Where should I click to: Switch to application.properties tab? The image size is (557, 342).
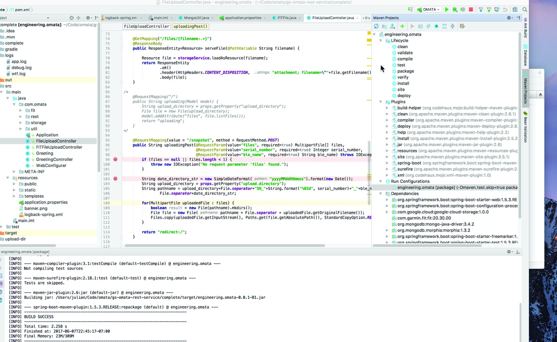click(243, 18)
